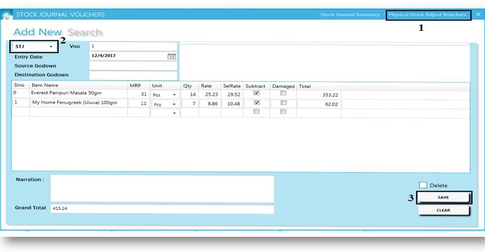485x252 pixels.
Task: Click the SAVE button
Action: [443, 197]
